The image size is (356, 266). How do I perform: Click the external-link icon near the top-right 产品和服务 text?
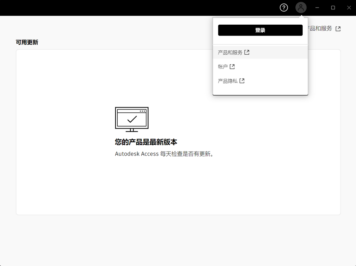pos(338,29)
